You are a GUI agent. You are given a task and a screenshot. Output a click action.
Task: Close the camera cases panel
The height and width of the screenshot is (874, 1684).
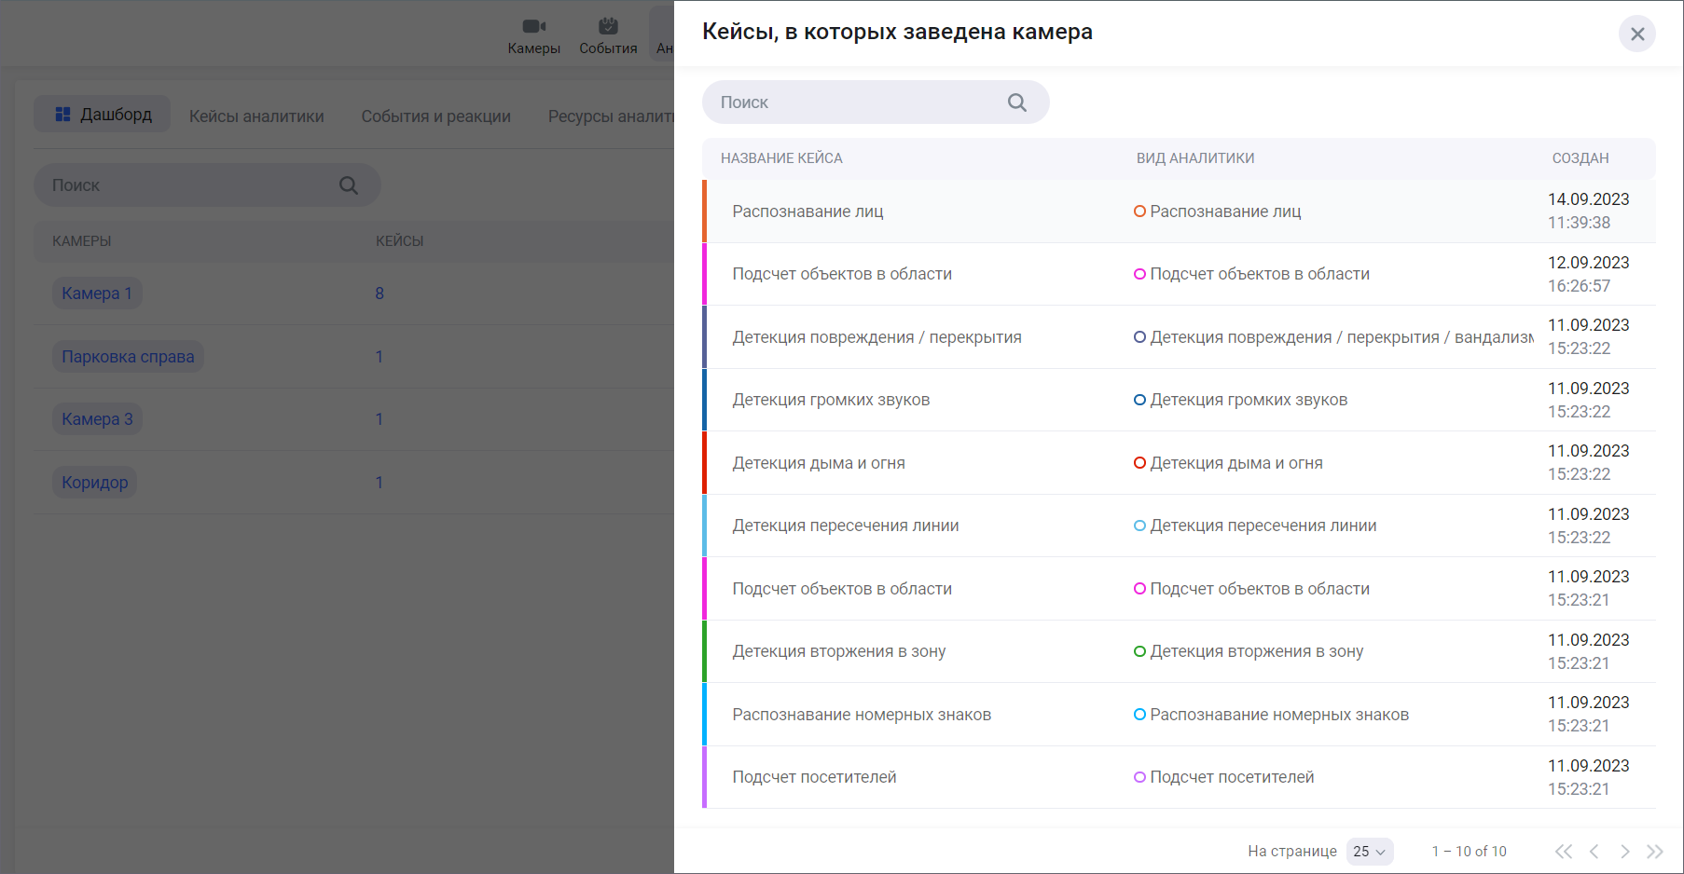tap(1636, 34)
